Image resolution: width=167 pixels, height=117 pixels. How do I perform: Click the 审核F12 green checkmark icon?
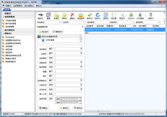click(90, 15)
